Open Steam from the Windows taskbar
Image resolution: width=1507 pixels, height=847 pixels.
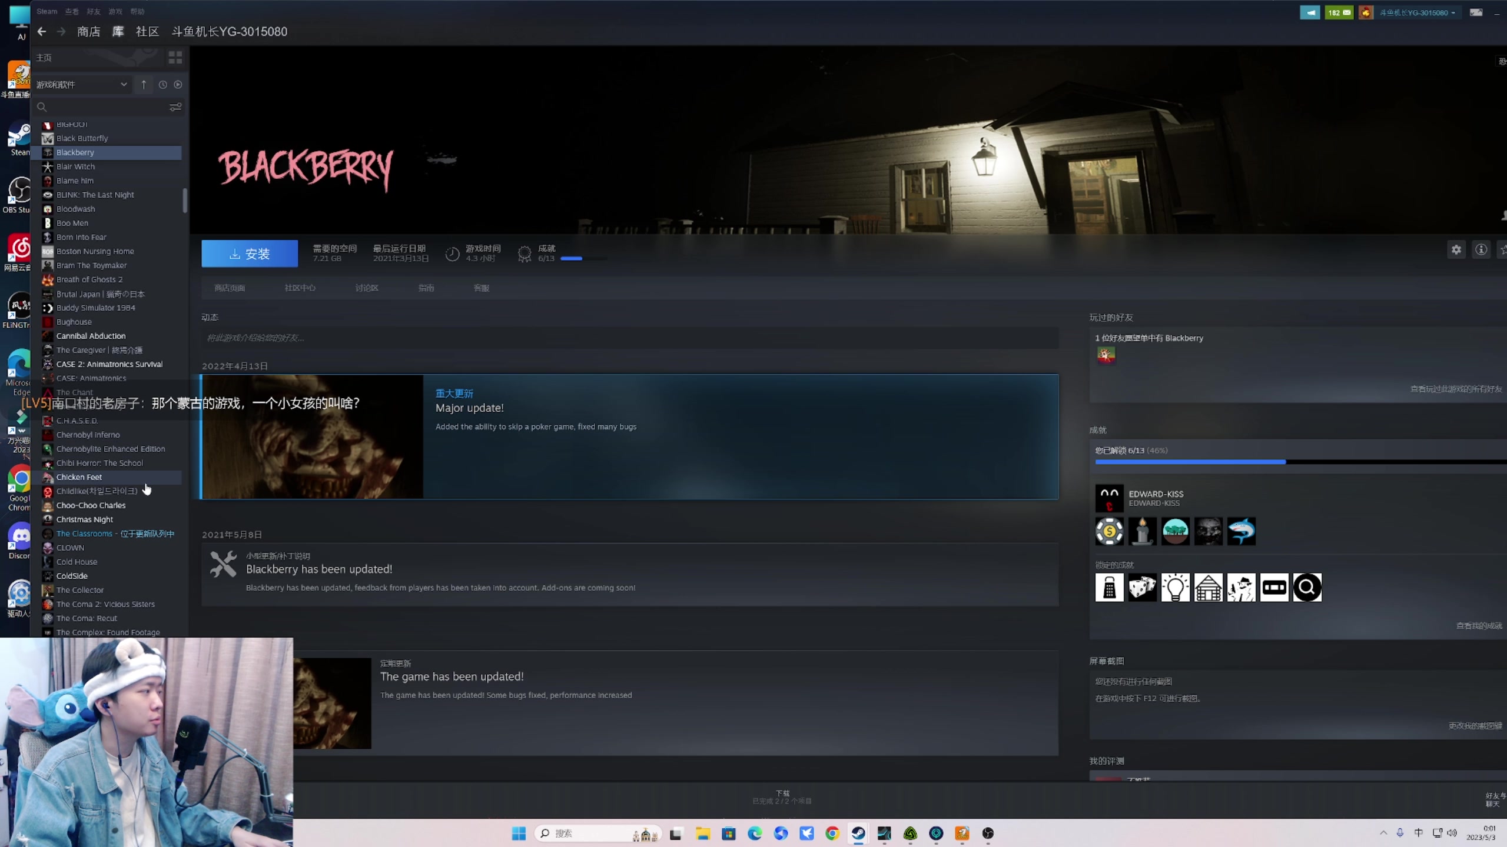pos(858,833)
